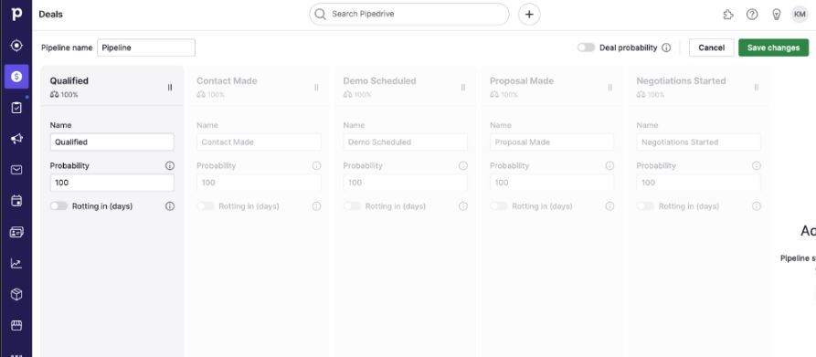Click the Negotiations Started Probability field
Screen dimensions: 816x357
pyautogui.click(x=699, y=183)
